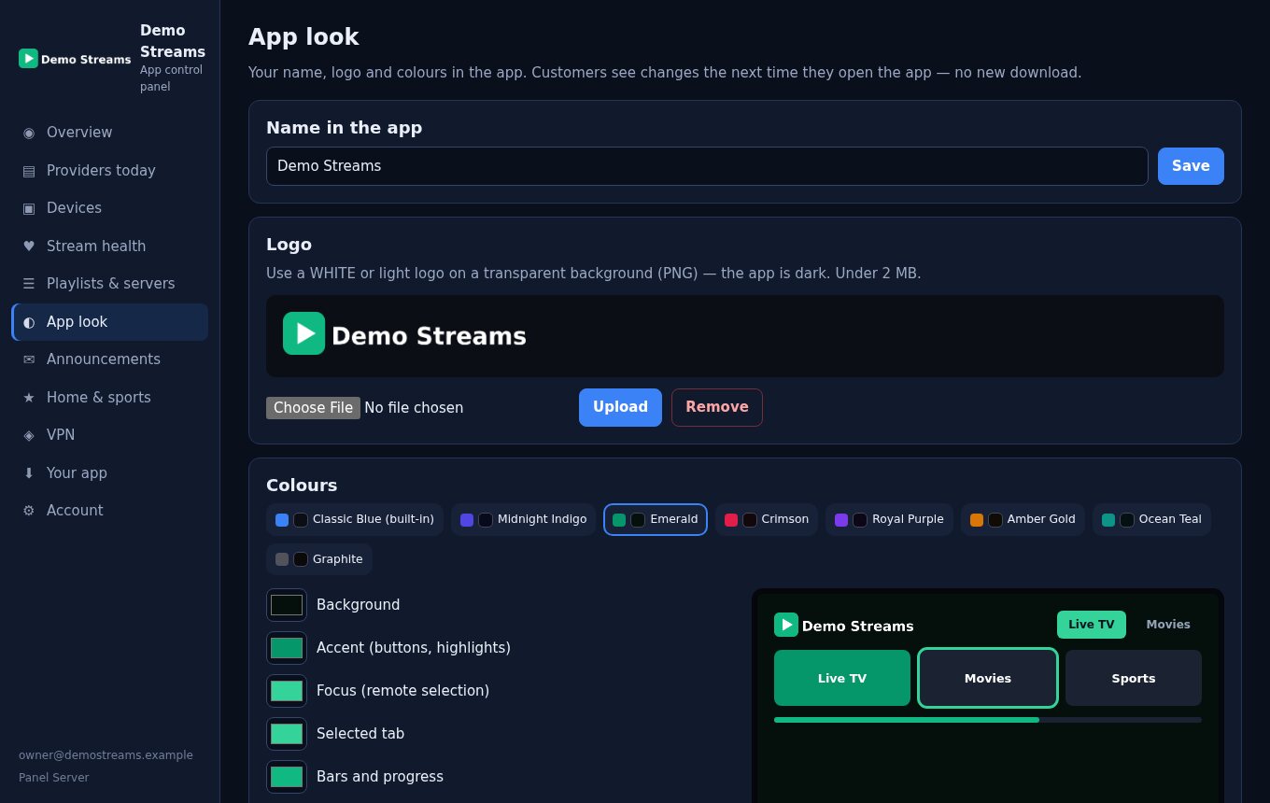Click the App look half-circle icon

click(x=29, y=322)
